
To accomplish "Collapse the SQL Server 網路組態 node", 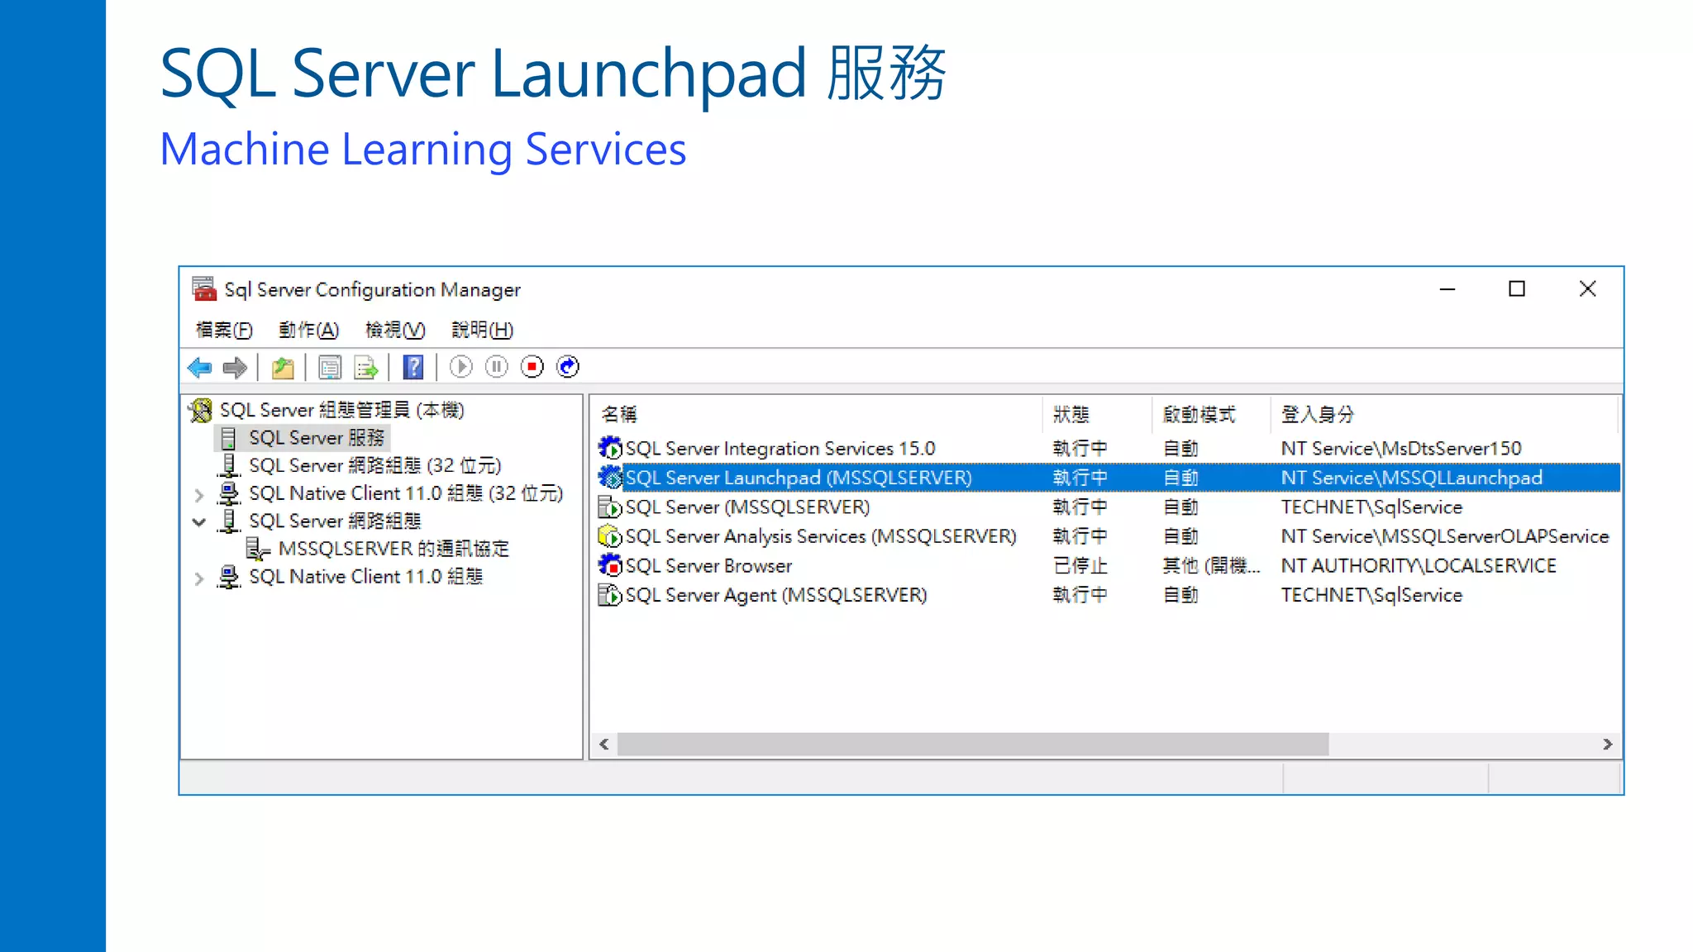I will click(199, 522).
